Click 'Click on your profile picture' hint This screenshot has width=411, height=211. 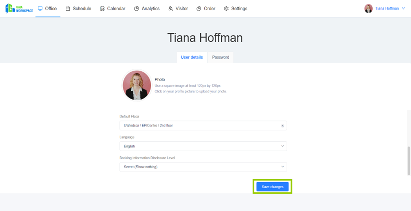[190, 91]
